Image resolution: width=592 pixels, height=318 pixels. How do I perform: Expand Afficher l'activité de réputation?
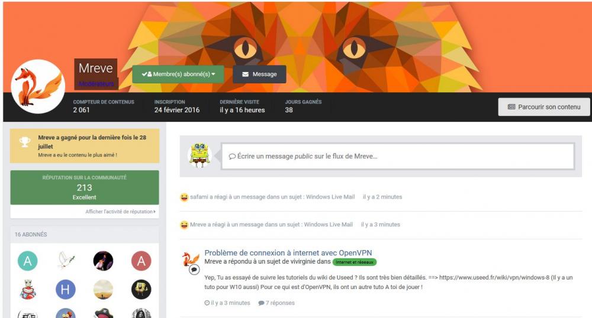pos(120,212)
